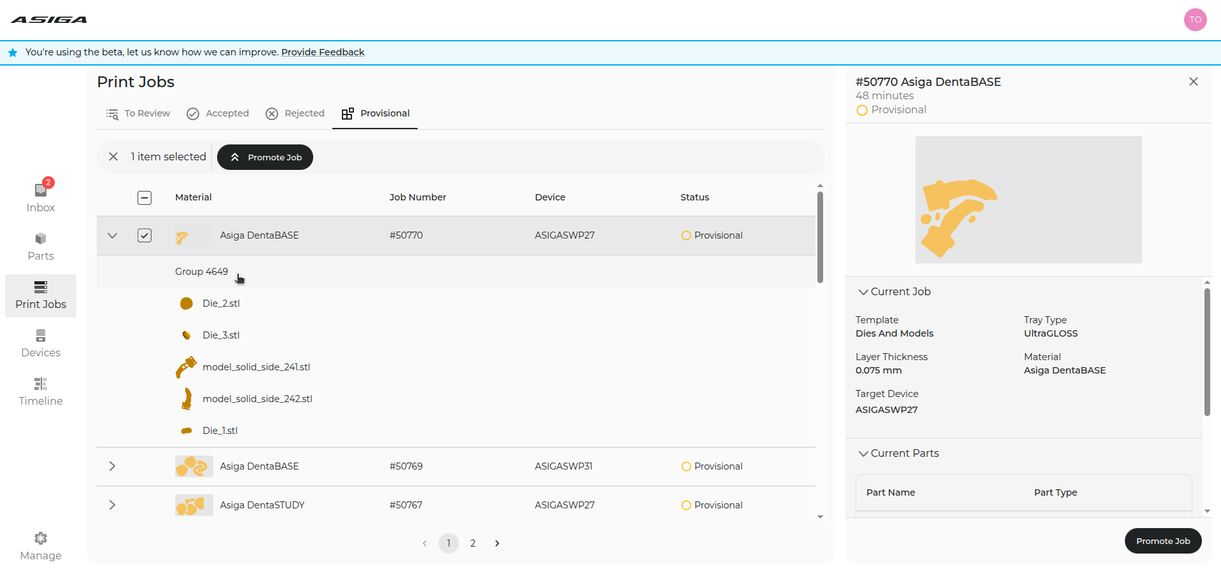
Task: Click the large job preview image
Action: pyautogui.click(x=1029, y=200)
